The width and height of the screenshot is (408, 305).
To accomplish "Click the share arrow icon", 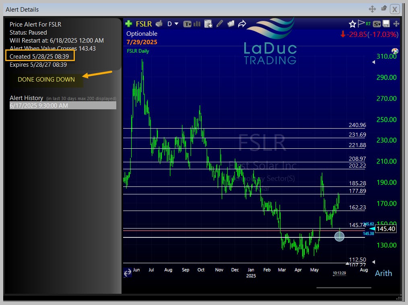I will (x=242, y=24).
